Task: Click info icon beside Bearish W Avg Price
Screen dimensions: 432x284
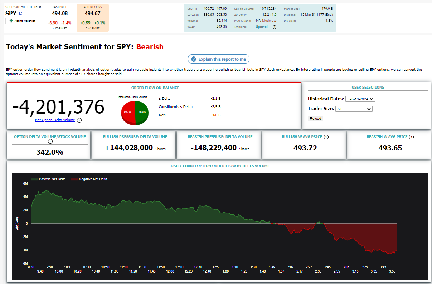Action: pos(412,137)
